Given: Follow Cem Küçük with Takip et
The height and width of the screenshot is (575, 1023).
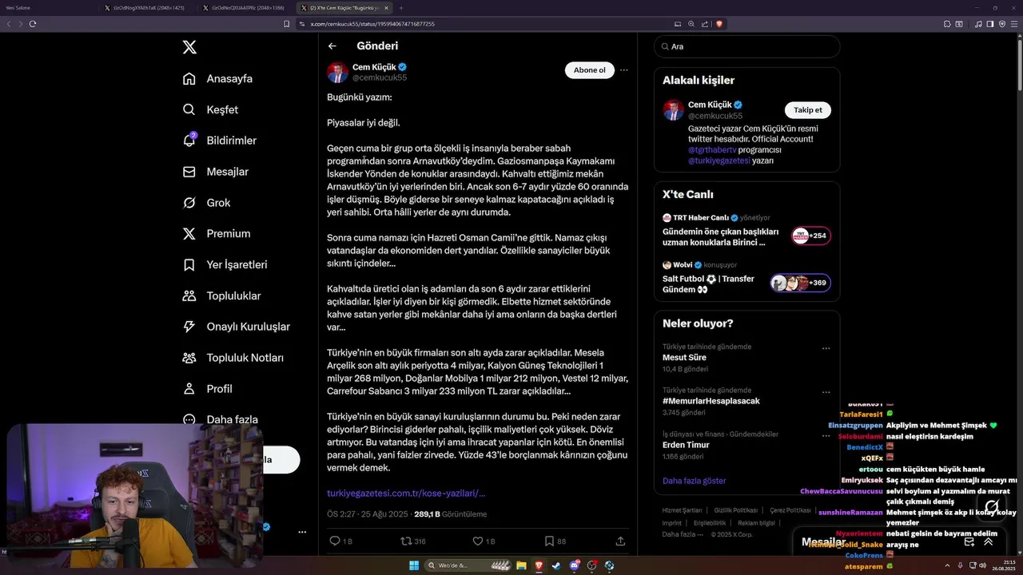Looking at the screenshot, I should click(x=808, y=110).
